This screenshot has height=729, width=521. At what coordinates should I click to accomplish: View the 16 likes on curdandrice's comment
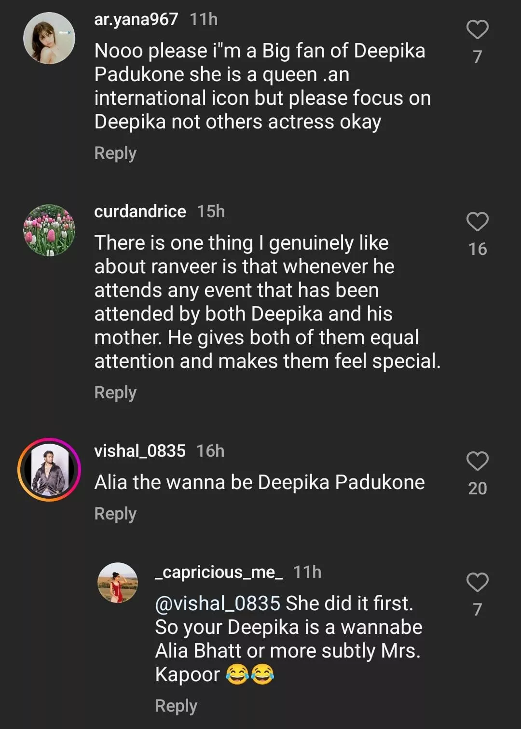coord(477,249)
